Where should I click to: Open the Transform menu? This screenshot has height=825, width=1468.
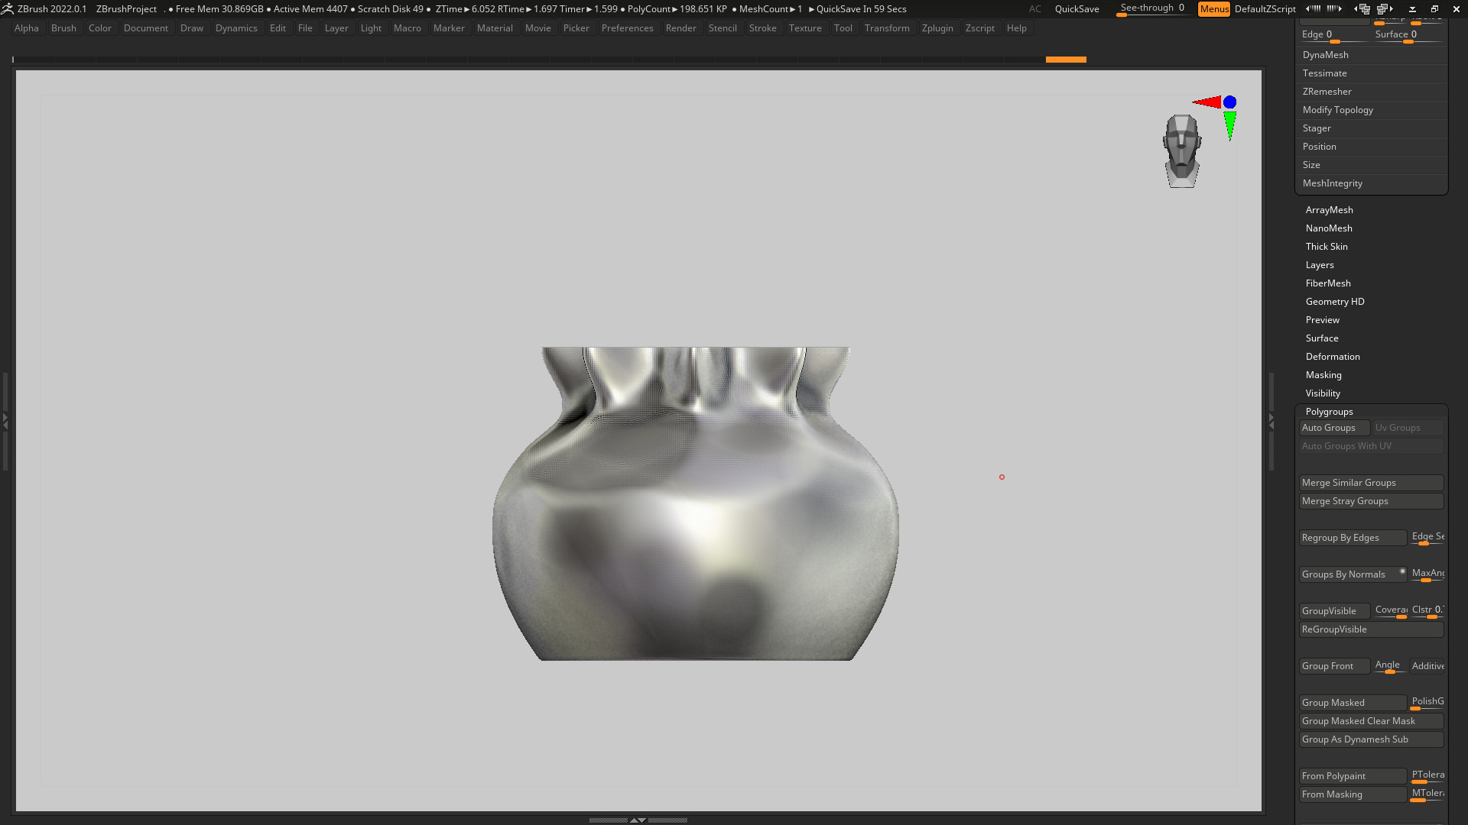pyautogui.click(x=887, y=28)
